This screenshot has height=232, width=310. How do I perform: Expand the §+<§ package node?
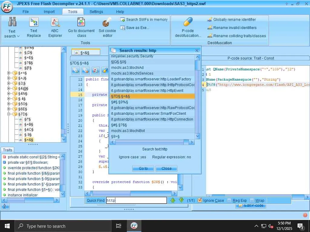(x=8, y=73)
